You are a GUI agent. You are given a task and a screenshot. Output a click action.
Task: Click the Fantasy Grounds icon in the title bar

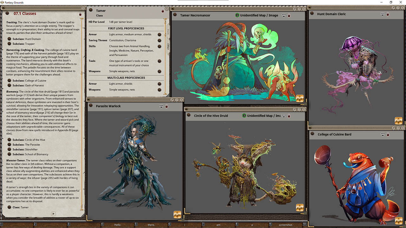point(3,2)
